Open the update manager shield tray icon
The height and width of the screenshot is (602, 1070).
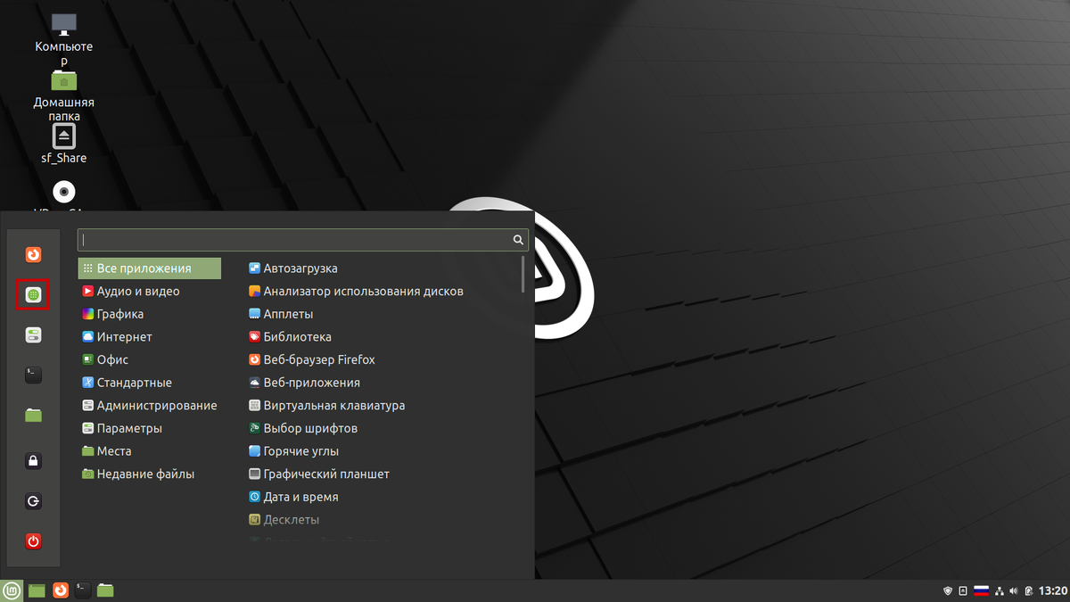point(948,590)
